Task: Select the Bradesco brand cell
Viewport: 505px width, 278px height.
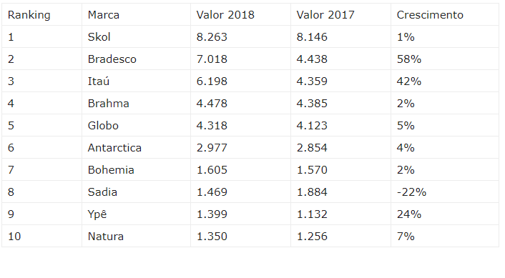Action: point(136,59)
